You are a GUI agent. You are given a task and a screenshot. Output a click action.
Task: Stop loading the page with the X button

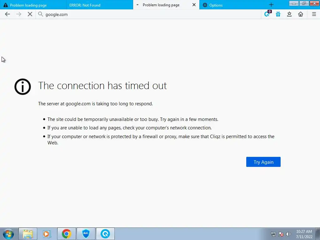[30, 14]
